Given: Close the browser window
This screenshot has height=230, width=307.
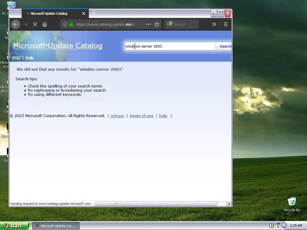Looking at the screenshot, I should pos(228,13).
